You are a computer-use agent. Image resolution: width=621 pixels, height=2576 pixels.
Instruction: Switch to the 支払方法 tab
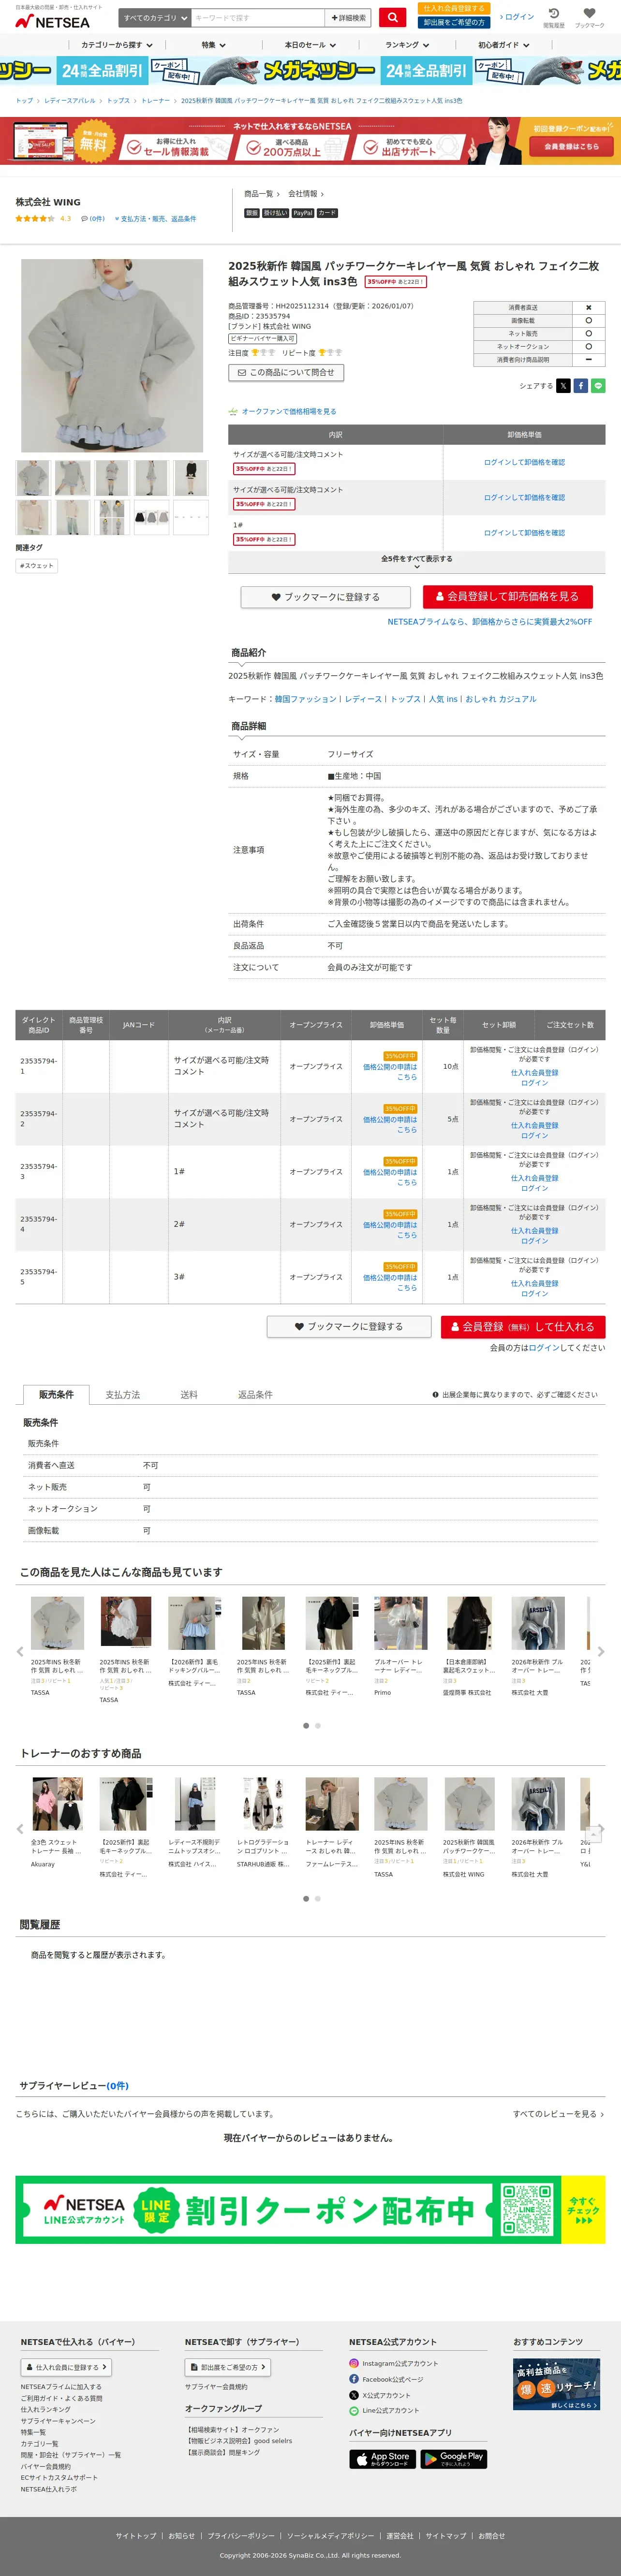click(x=123, y=1394)
